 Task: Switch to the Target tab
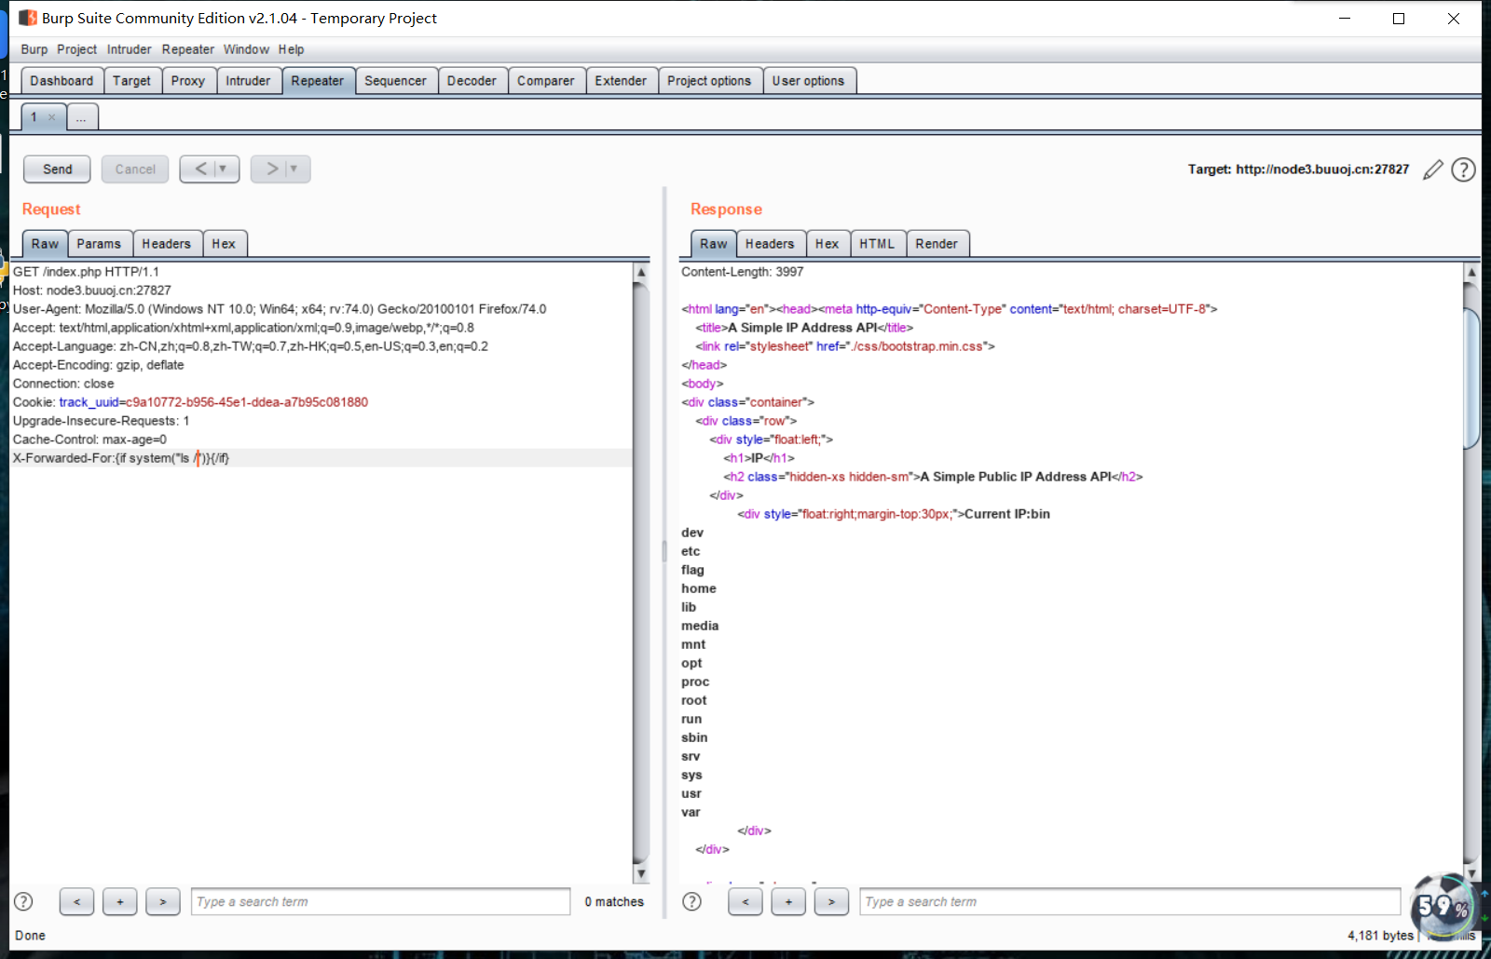tap(131, 81)
